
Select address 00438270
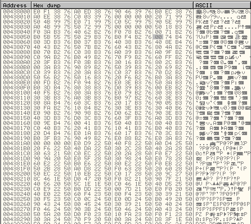click(16, 209)
